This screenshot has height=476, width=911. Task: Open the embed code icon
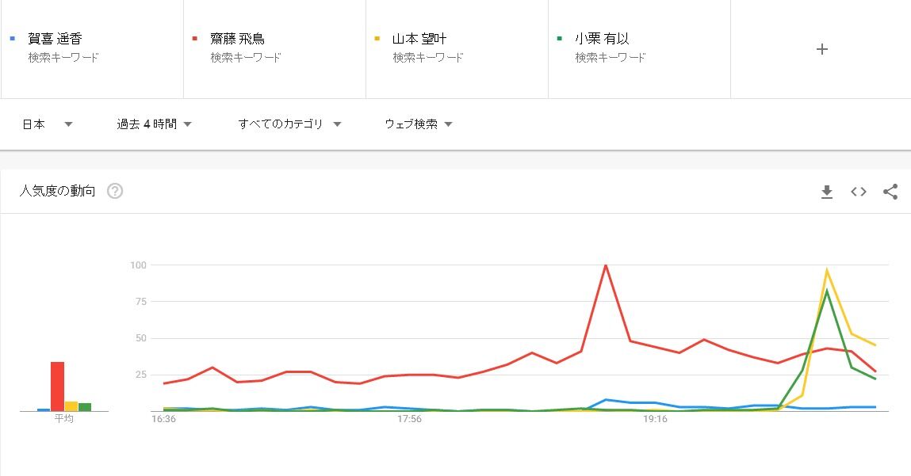[x=859, y=192]
